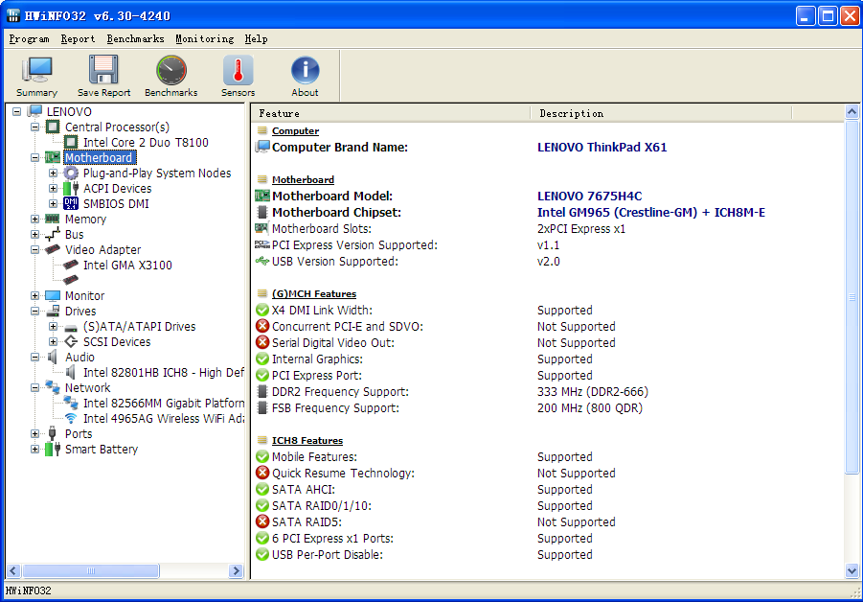Viewport: 863px width, 602px height.
Task: Open the Program menu
Action: (x=29, y=38)
